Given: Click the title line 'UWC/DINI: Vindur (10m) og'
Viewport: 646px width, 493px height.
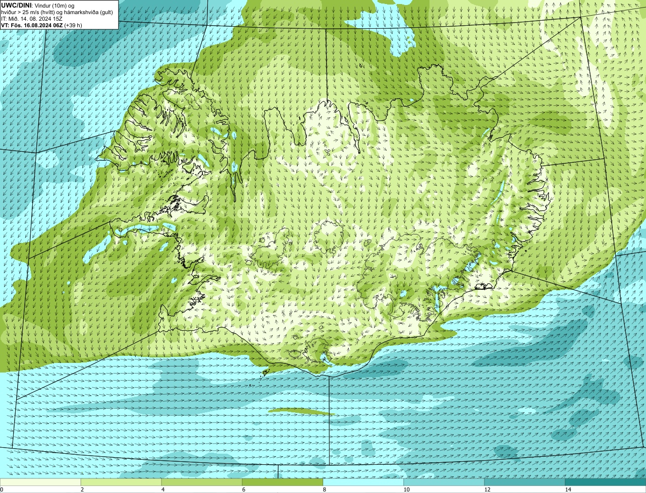Looking at the screenshot, I should click(38, 5).
